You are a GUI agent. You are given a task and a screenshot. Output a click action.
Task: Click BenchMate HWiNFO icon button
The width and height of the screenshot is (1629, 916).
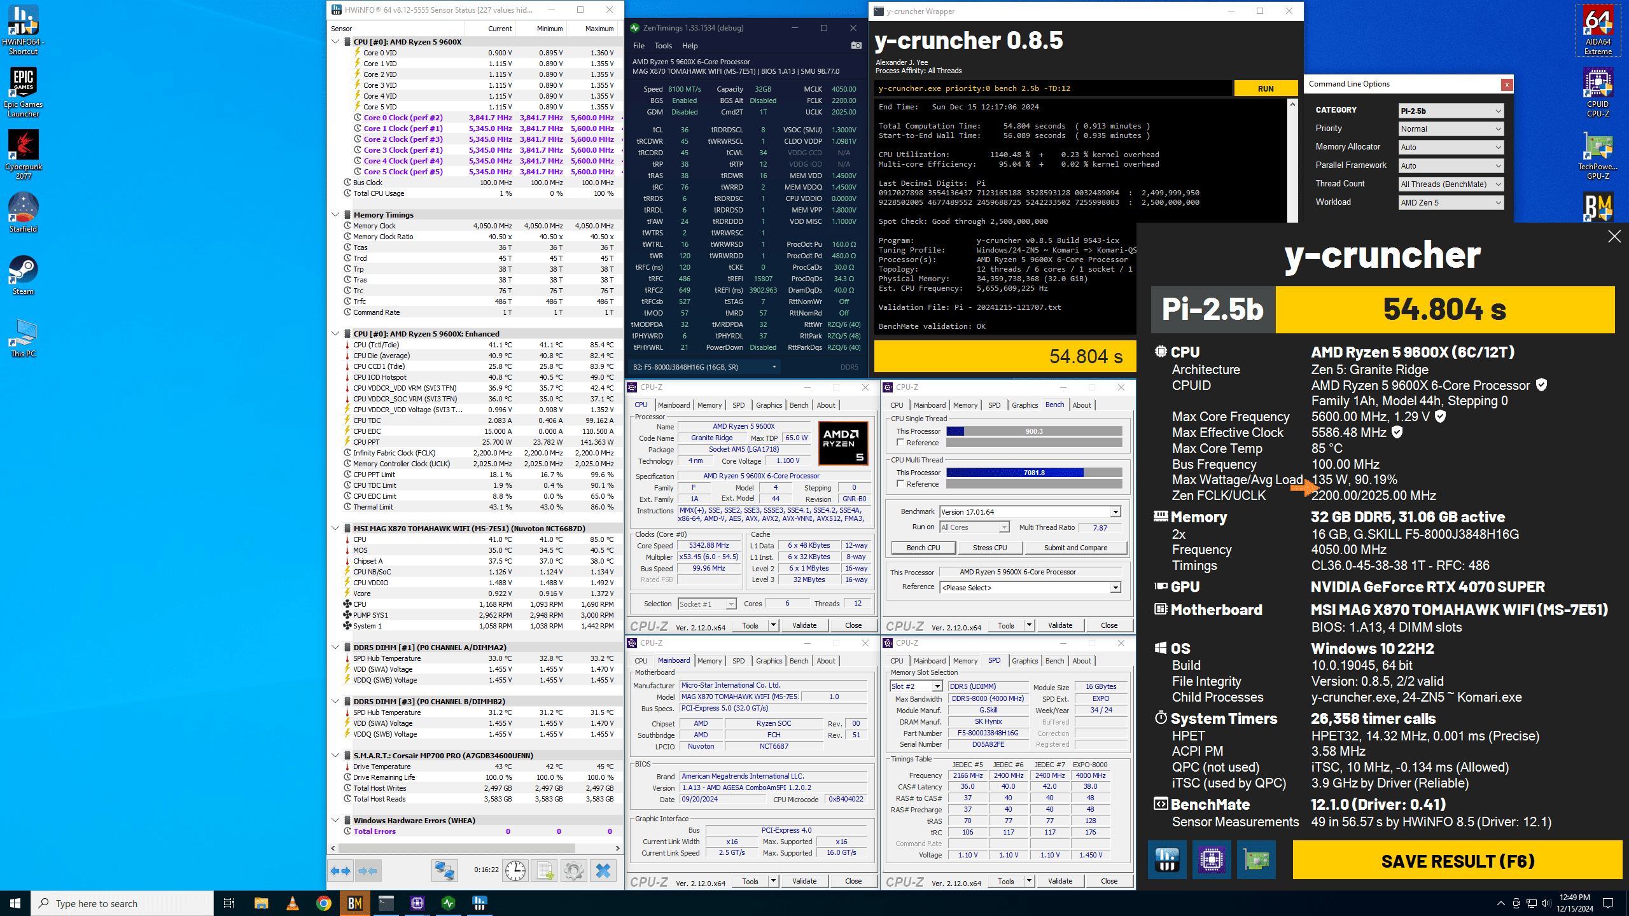point(1167,860)
